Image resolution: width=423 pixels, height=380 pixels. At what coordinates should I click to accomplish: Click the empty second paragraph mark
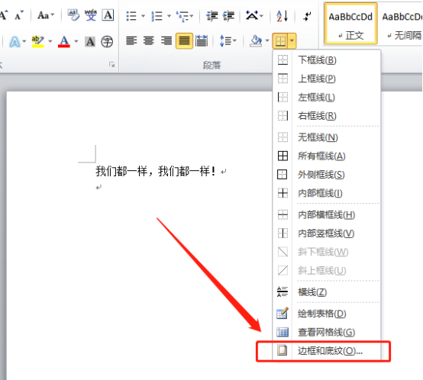(98, 187)
